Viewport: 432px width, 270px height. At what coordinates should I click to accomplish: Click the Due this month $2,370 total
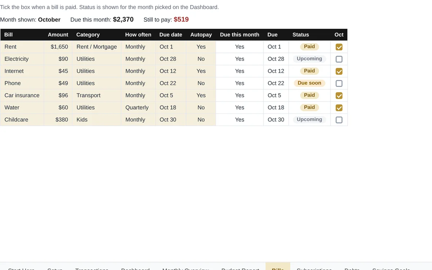(x=123, y=19)
